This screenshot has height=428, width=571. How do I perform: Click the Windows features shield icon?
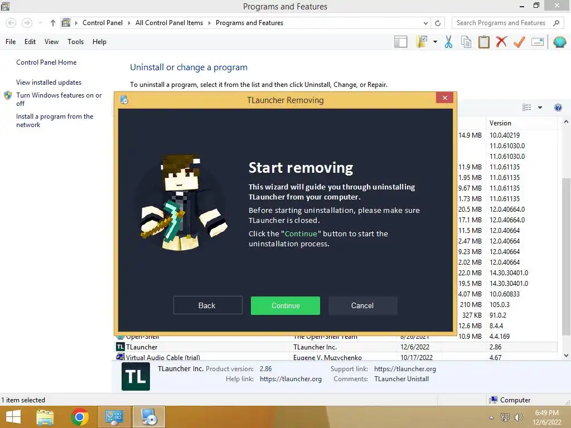(8, 96)
